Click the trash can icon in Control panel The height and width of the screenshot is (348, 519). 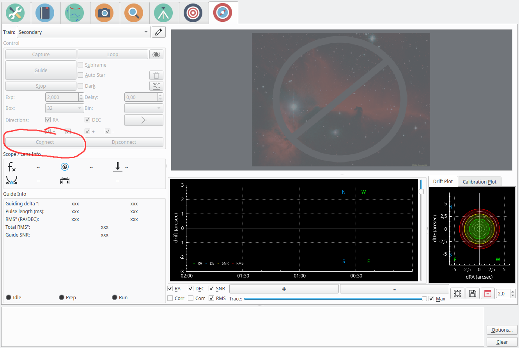[156, 75]
